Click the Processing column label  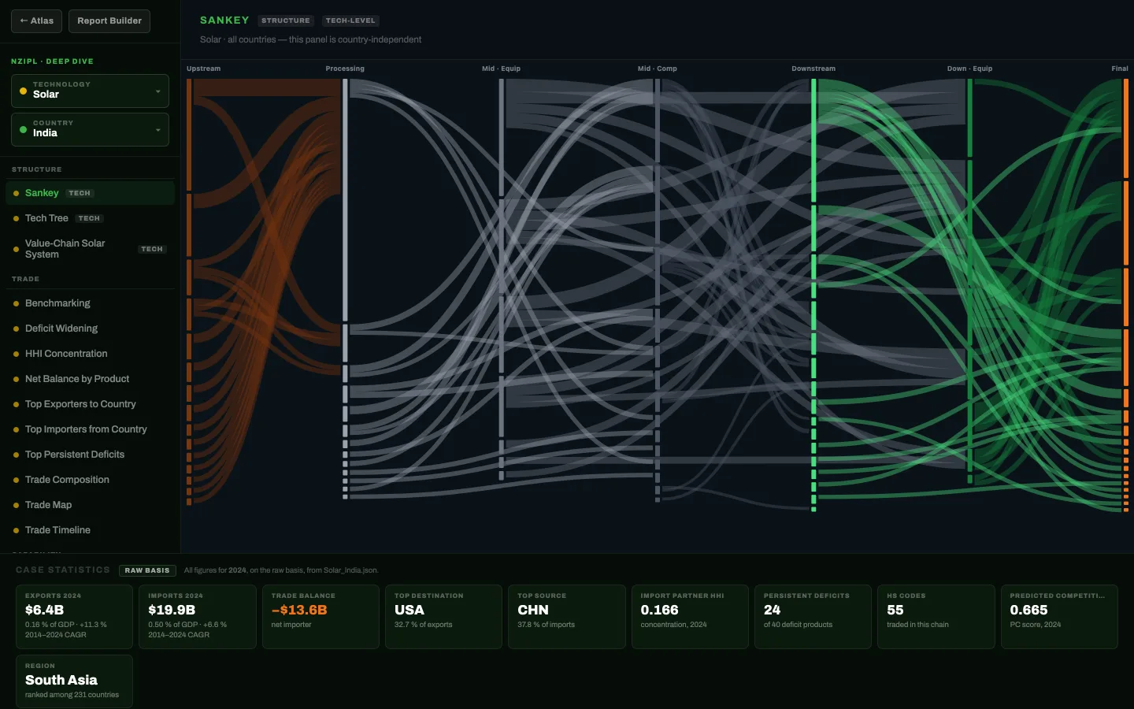(x=345, y=69)
